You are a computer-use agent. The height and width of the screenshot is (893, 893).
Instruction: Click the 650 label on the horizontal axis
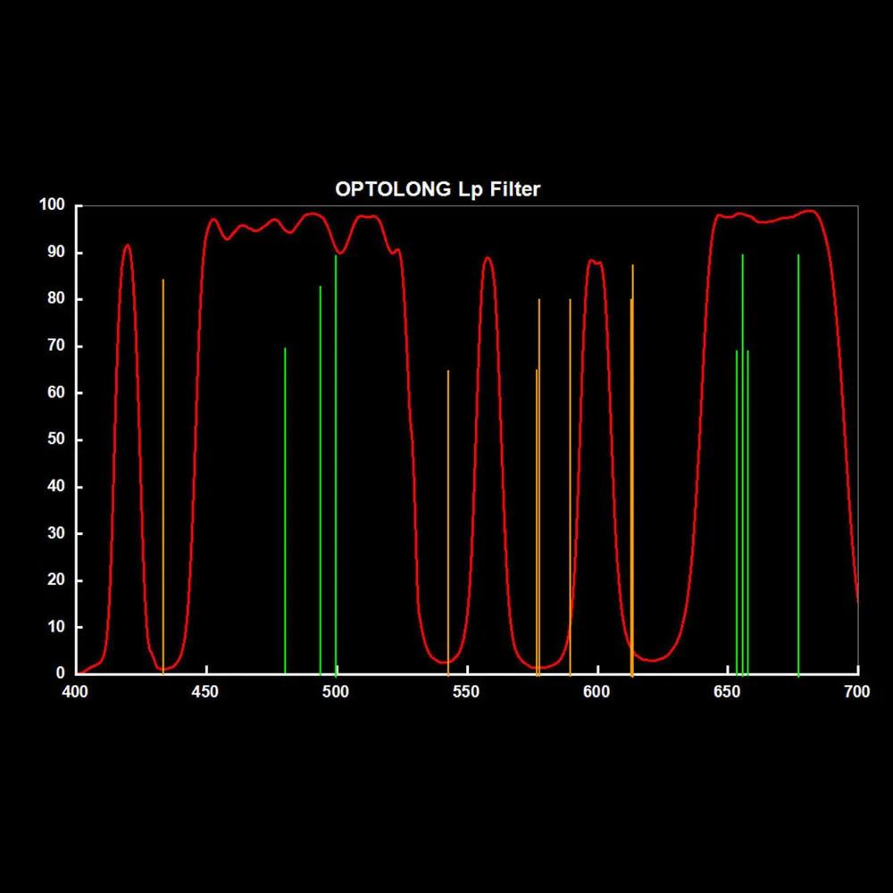click(727, 692)
